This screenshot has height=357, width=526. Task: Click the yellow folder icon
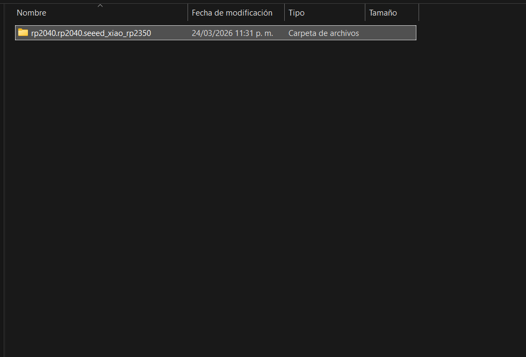[23, 33]
